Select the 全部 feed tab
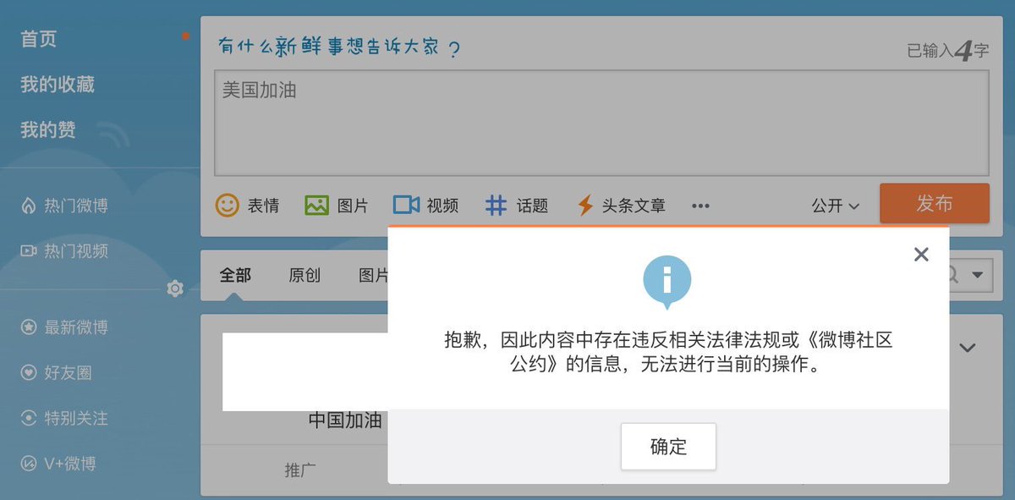Viewport: 1015px width, 500px height. click(235, 276)
